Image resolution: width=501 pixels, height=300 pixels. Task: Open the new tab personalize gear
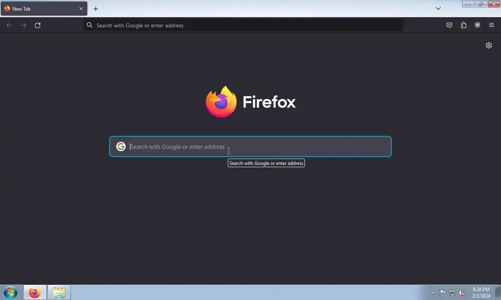[489, 45]
